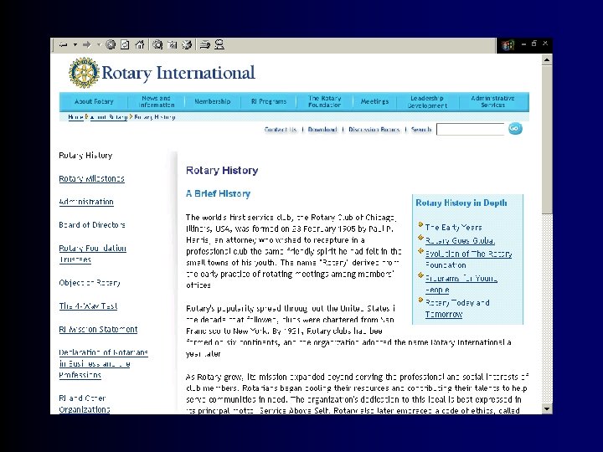Image resolution: width=603 pixels, height=452 pixels.
Task: Open the Download link
Action: pyautogui.click(x=322, y=130)
